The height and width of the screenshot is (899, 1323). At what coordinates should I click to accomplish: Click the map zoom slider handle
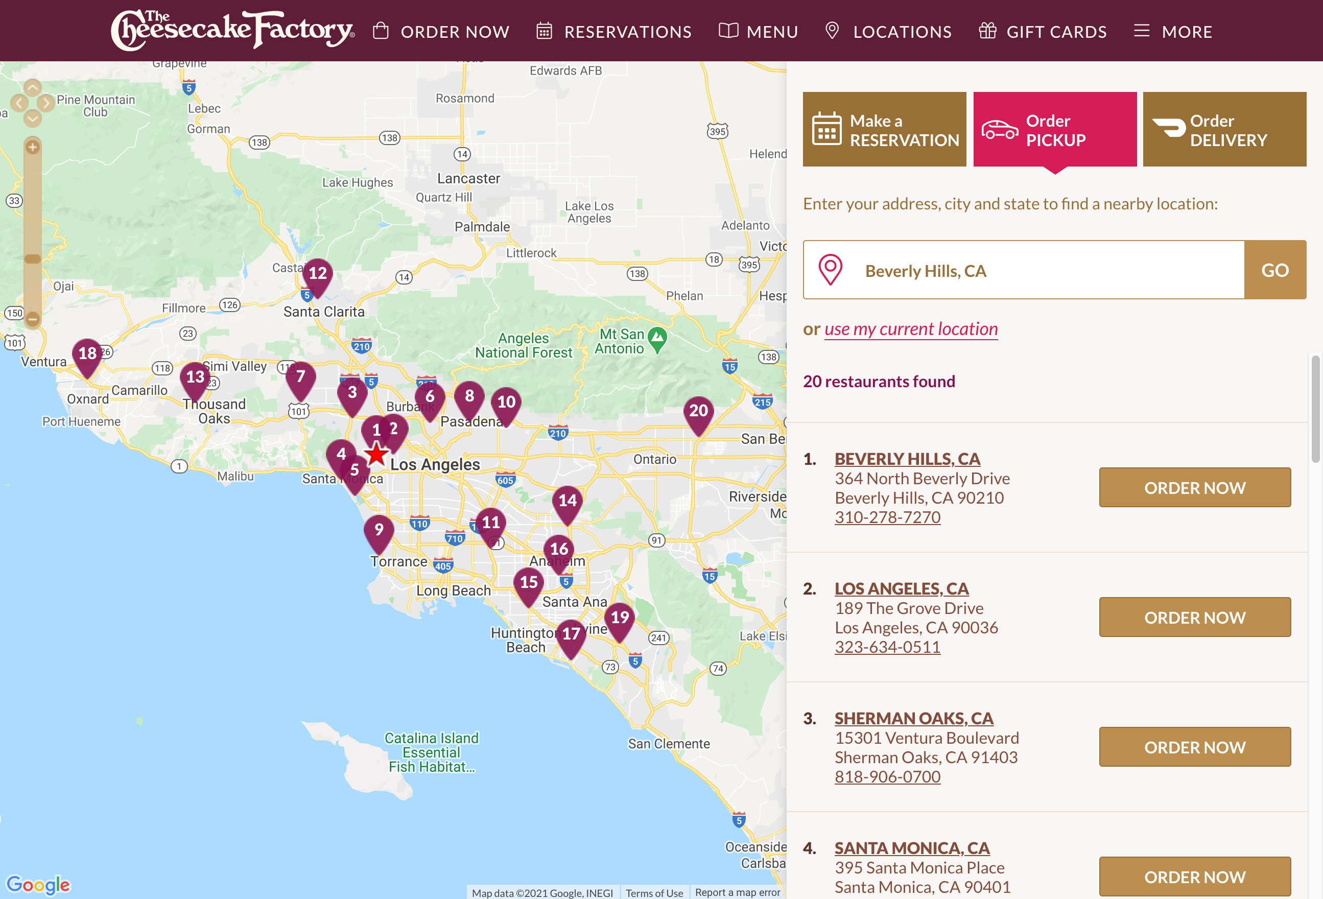tap(33, 259)
